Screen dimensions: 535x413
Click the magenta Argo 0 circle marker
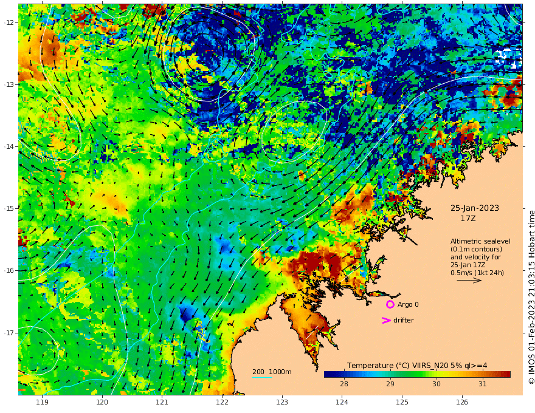click(390, 304)
